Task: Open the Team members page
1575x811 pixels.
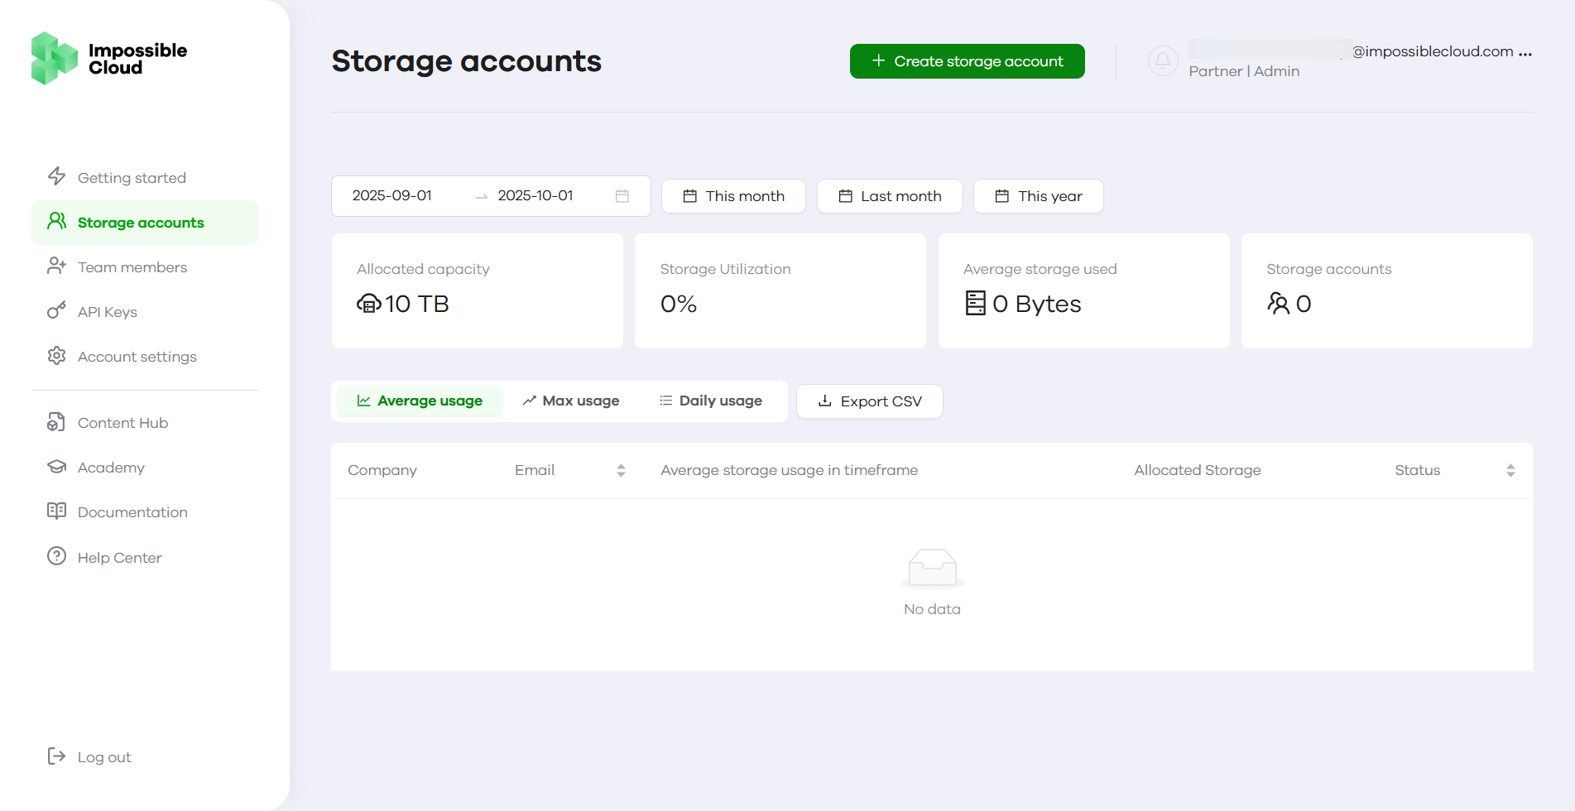Action: point(132,267)
